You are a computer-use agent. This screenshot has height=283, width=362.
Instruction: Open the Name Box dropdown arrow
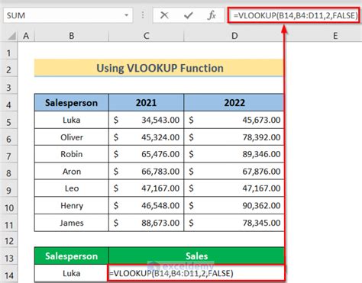(126, 15)
